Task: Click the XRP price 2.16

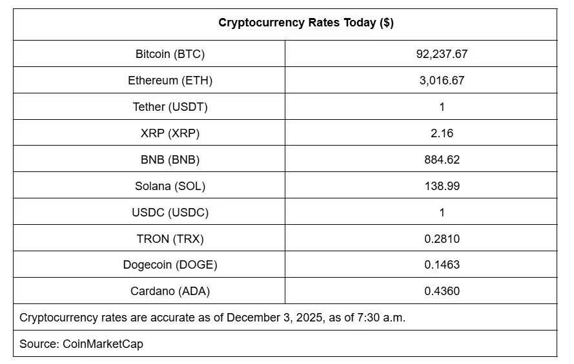Action: pos(442,133)
